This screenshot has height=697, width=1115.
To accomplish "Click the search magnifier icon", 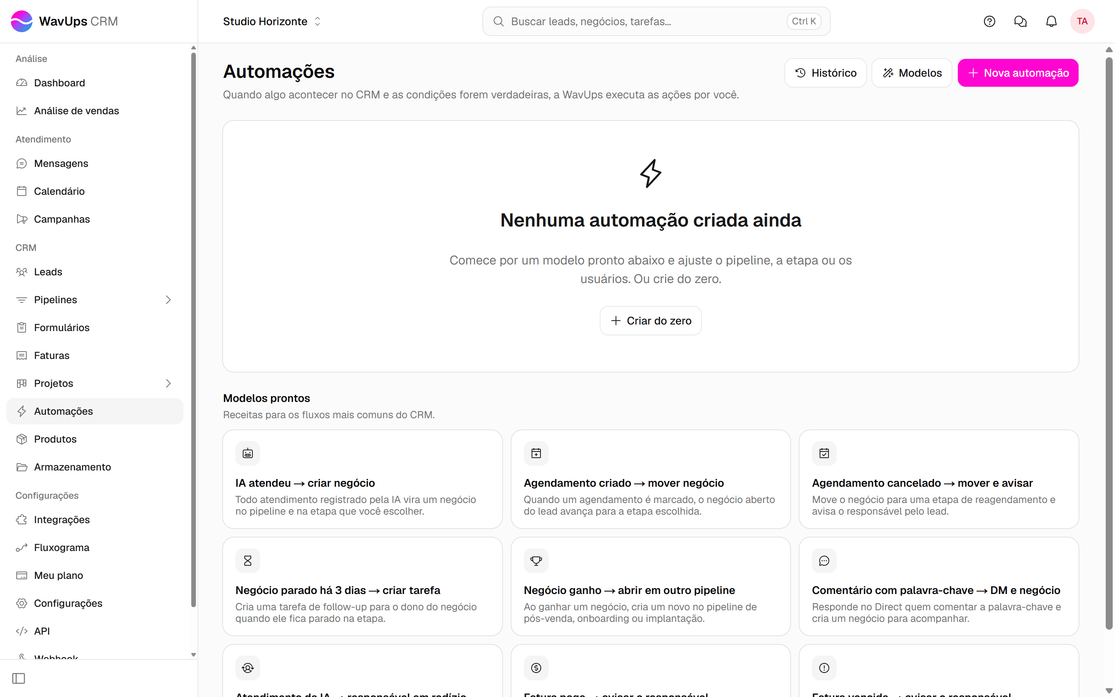I will pyautogui.click(x=498, y=21).
